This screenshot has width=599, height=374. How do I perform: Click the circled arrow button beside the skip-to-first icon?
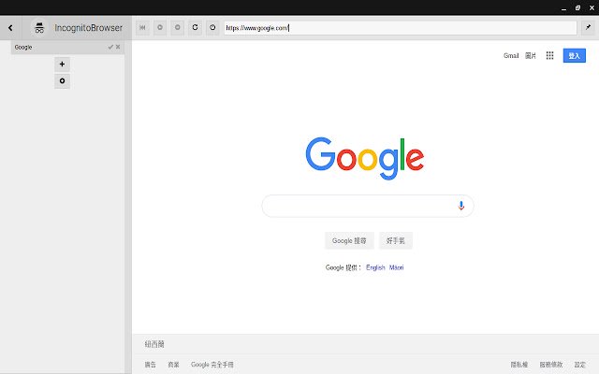coord(160,27)
